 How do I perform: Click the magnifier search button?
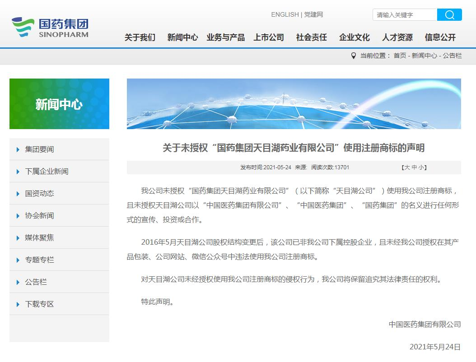449,15
